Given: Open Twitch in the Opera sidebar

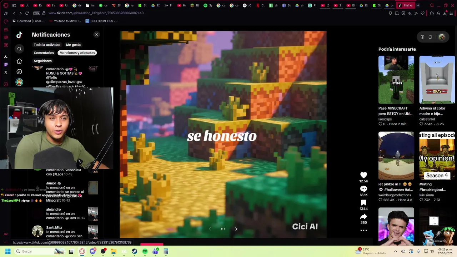Looking at the screenshot, I should tap(6, 65).
